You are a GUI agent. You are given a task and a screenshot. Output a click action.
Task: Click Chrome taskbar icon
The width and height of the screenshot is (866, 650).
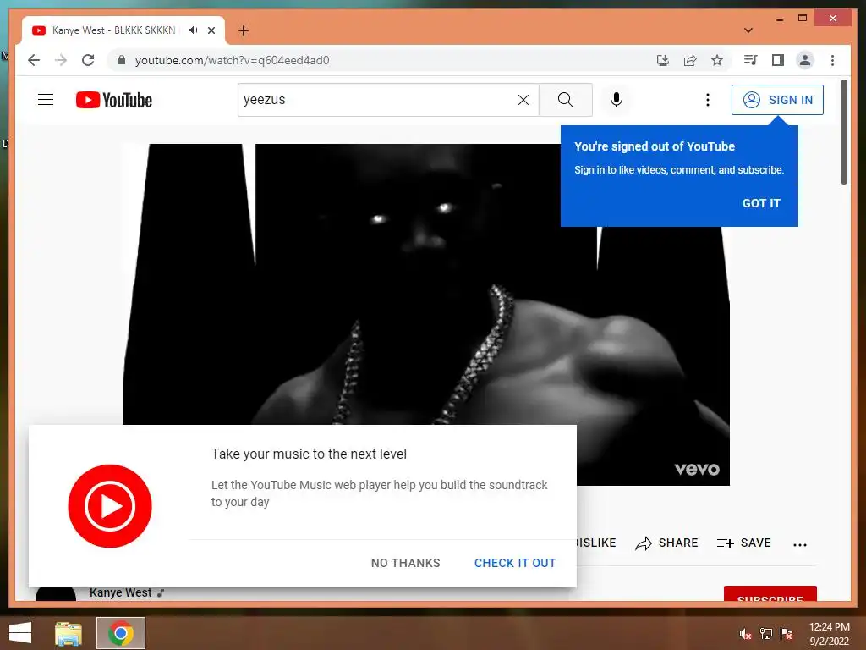[x=121, y=633]
